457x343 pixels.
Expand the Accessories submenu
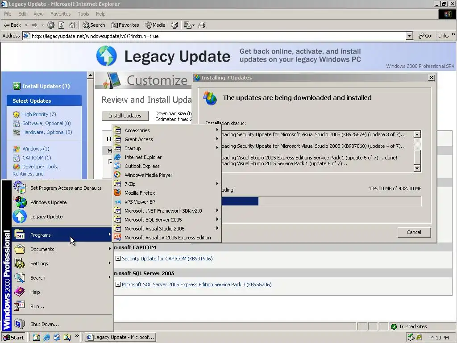[167, 130]
